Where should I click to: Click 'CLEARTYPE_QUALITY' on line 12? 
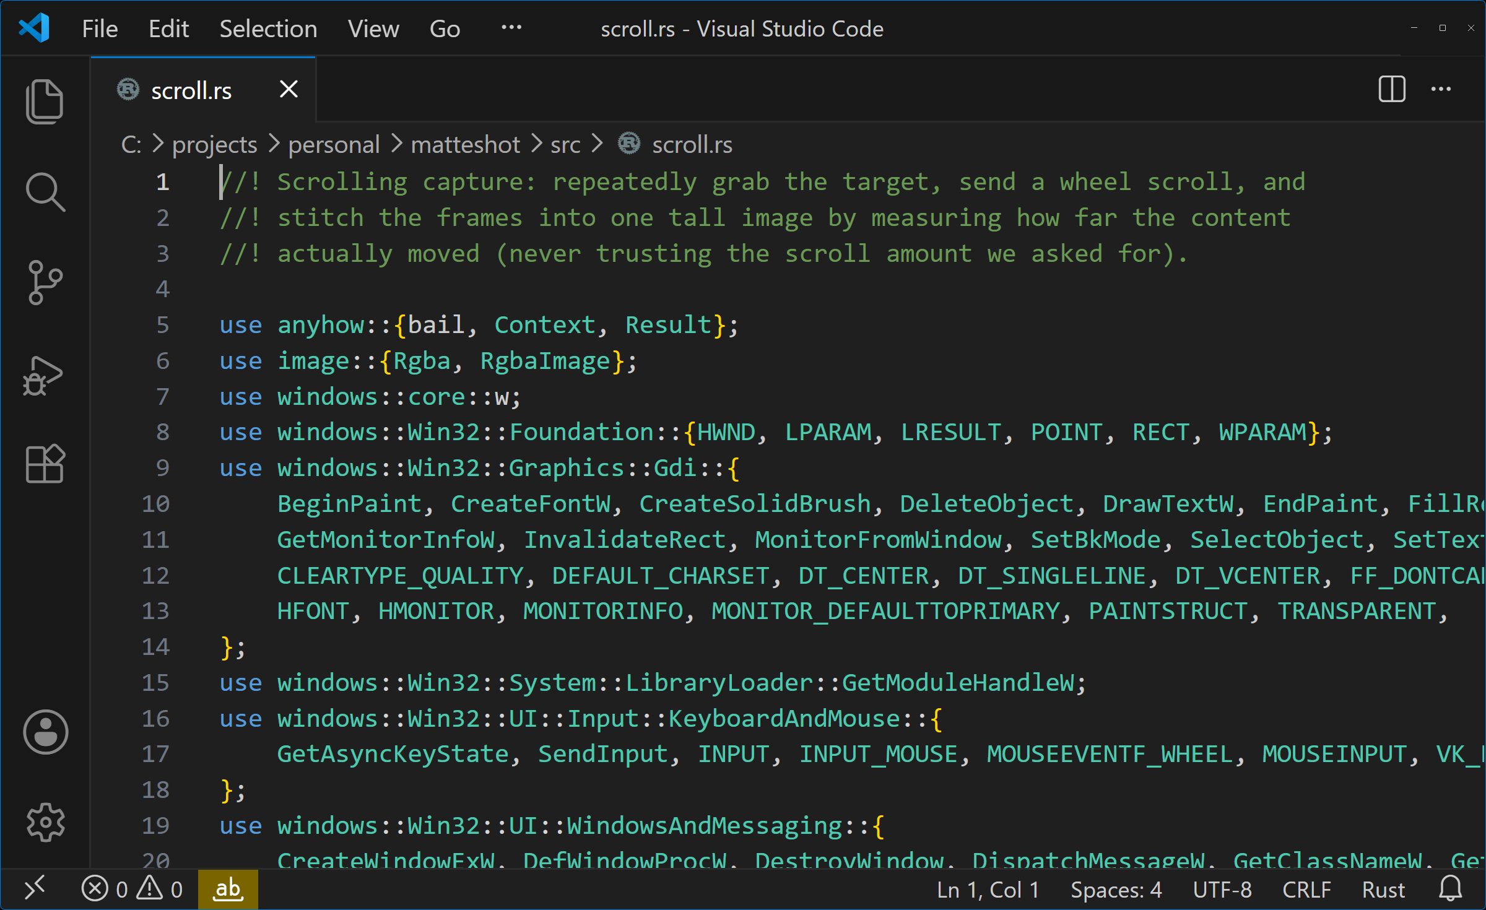coord(400,576)
